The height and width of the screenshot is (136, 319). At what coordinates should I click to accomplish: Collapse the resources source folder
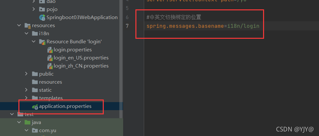(x=19, y=26)
